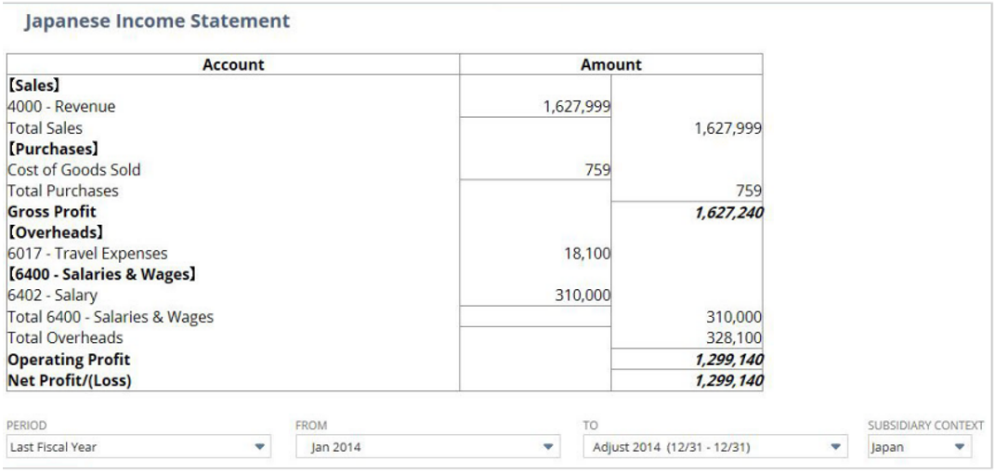The height and width of the screenshot is (474, 995).
Task: Click the 328,100 total overheads amount
Action: click(734, 338)
